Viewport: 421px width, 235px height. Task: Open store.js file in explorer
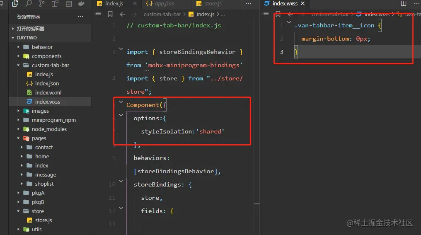pos(43,220)
